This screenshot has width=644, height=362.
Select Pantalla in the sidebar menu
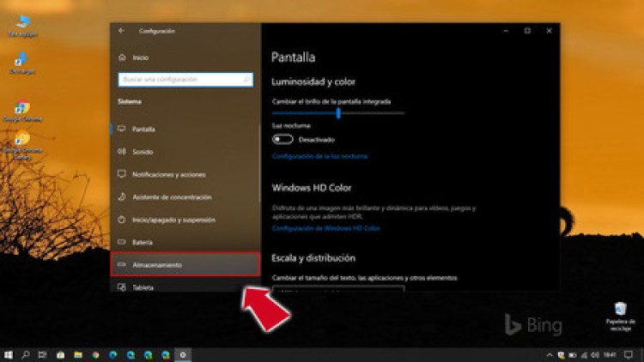[143, 129]
